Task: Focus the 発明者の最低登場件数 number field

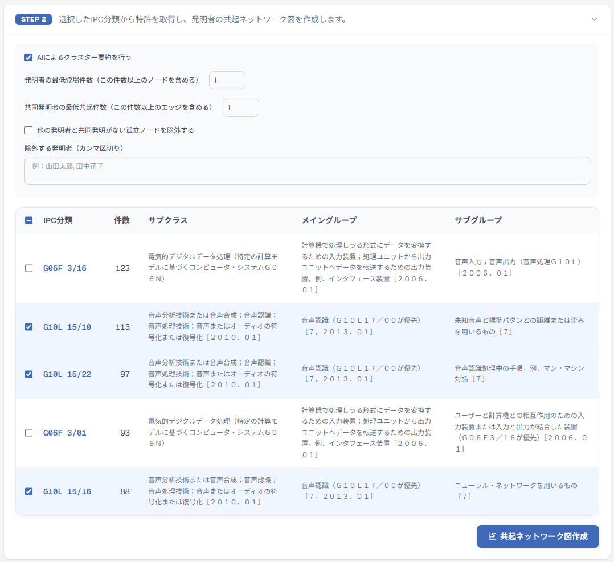Action: click(x=227, y=80)
